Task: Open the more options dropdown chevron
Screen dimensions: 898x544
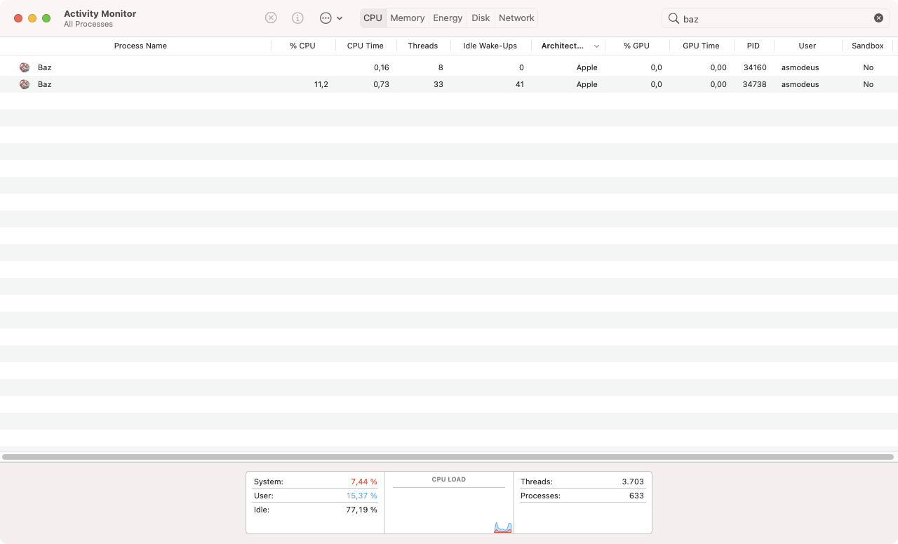Action: point(340,18)
